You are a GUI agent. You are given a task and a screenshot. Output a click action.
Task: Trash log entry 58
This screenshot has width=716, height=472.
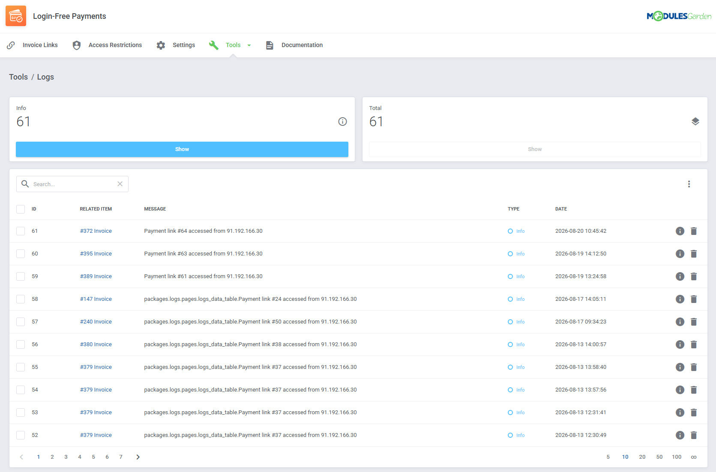[694, 299]
